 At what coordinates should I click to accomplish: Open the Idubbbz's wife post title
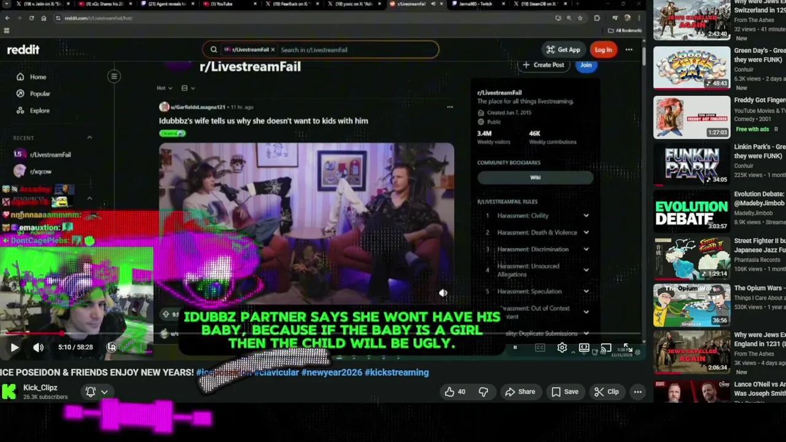point(263,121)
